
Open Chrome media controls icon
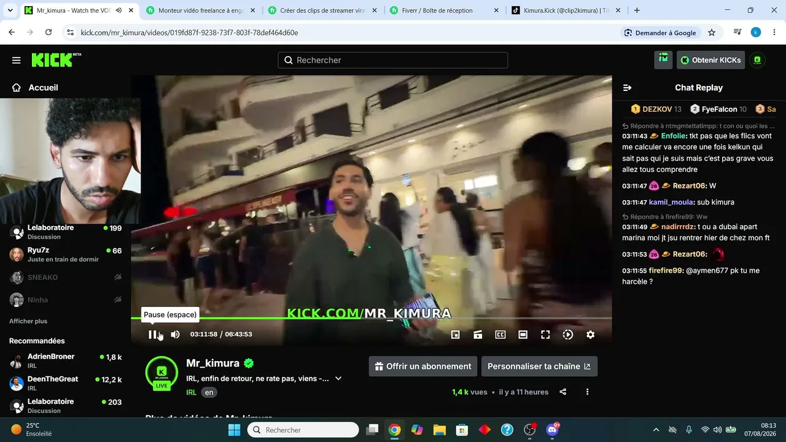pos(737,33)
